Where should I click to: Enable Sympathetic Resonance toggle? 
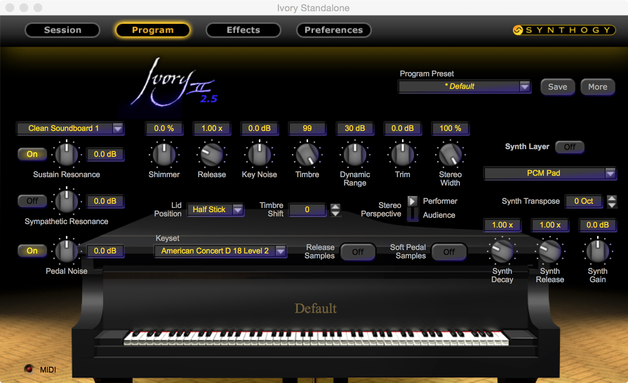coord(32,201)
